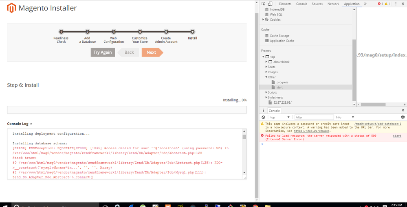Show more DevTools tabs with the chevron
The width and height of the screenshot is (407, 207).
[x=365, y=4]
